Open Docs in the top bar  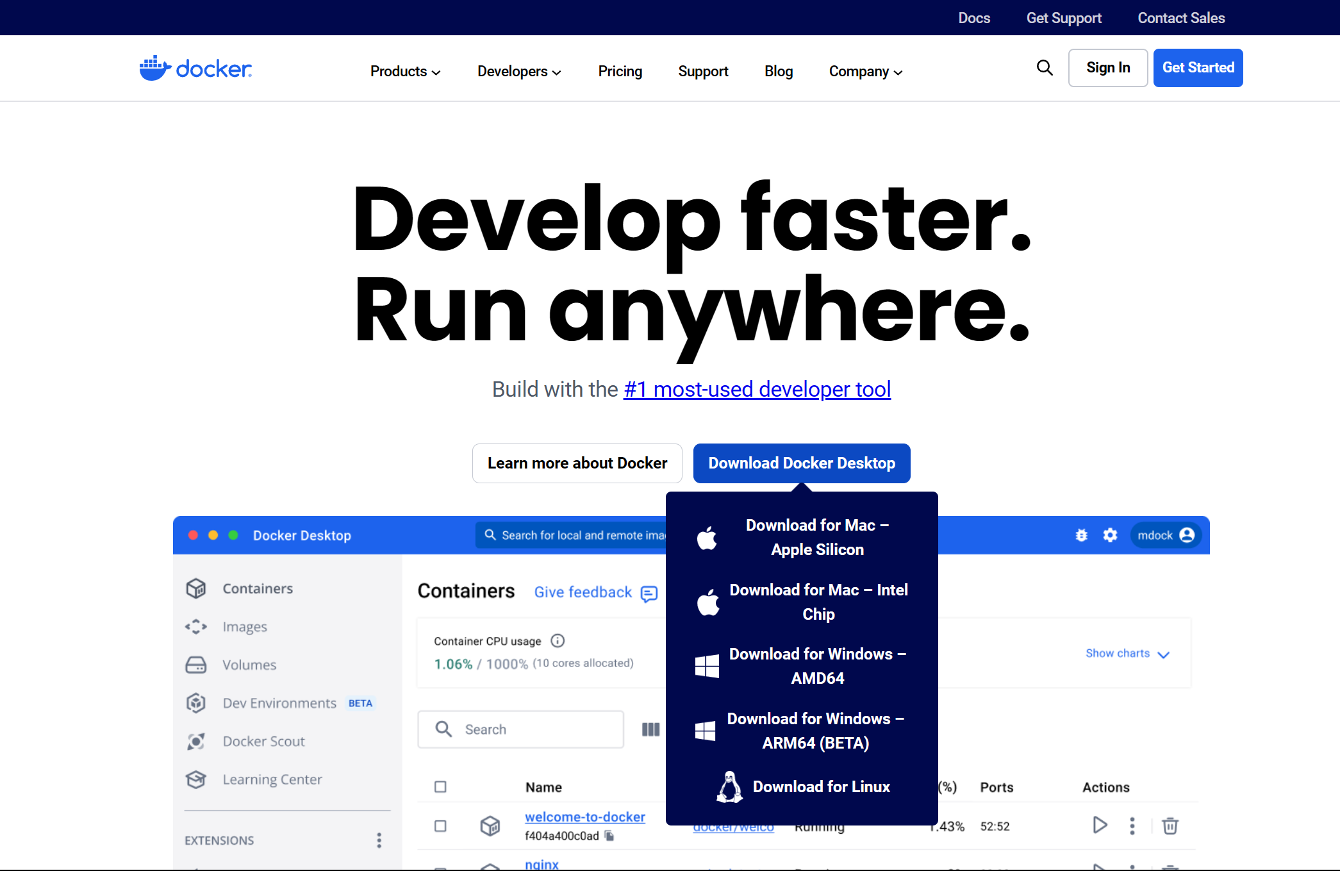point(974,18)
